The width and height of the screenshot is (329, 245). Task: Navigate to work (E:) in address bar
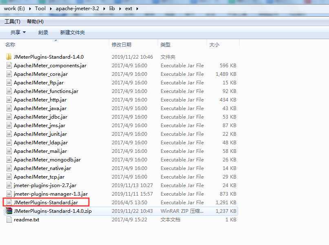click(x=14, y=9)
